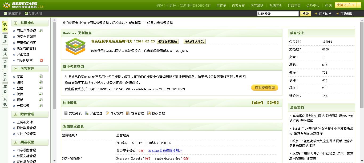Click the 内容发布 quick action icon
364x163 pixels.
click(x=107, y=113)
